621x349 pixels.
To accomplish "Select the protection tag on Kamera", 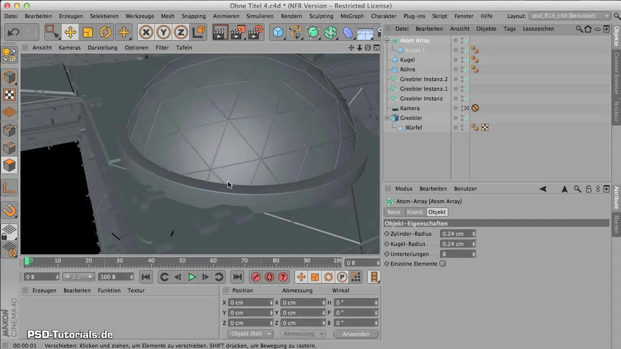I will [475, 108].
